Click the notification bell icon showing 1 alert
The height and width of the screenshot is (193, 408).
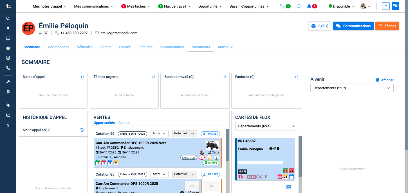pos(310,6)
